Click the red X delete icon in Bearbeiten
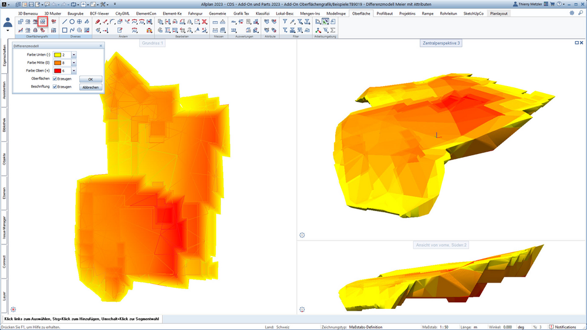 (x=204, y=22)
